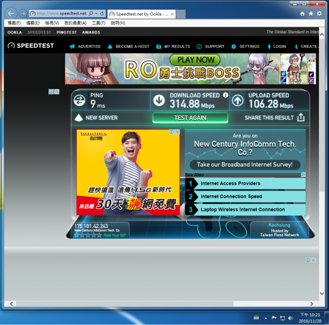Click the browser forward arrow button
Image resolution: width=329 pixels, height=325 pixels.
23,13
